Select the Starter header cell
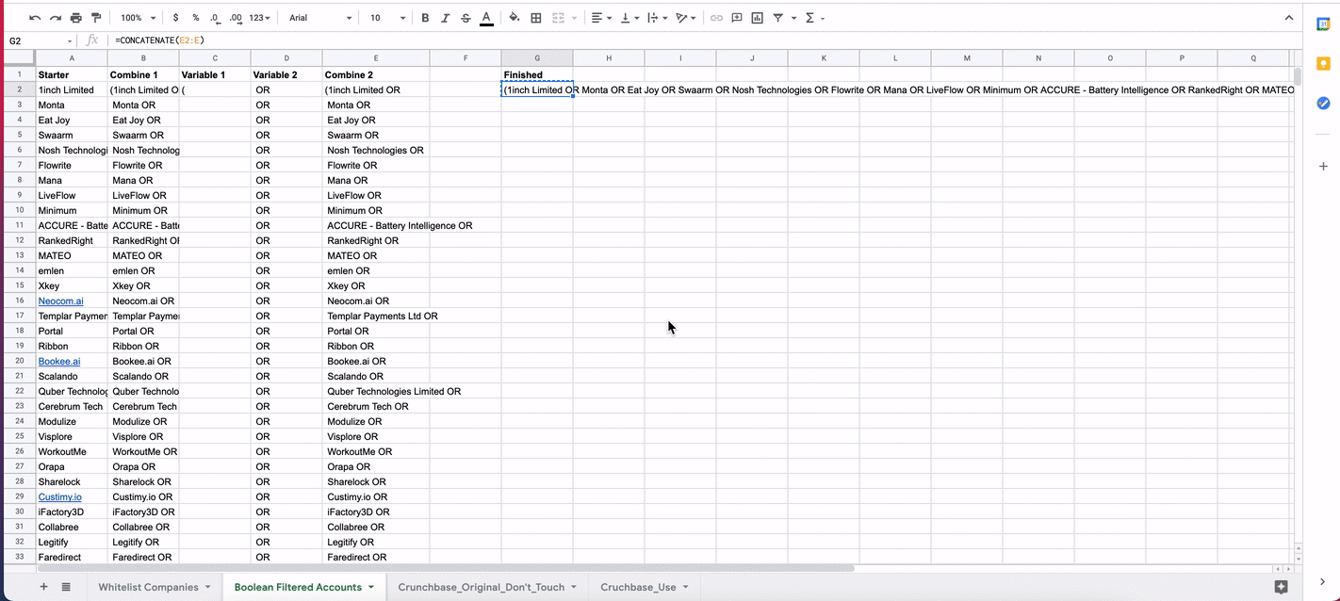This screenshot has width=1340, height=601. pos(72,74)
